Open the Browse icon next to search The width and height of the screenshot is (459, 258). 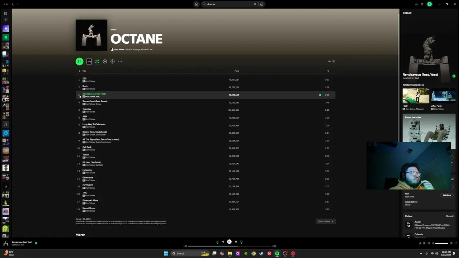tap(261, 4)
